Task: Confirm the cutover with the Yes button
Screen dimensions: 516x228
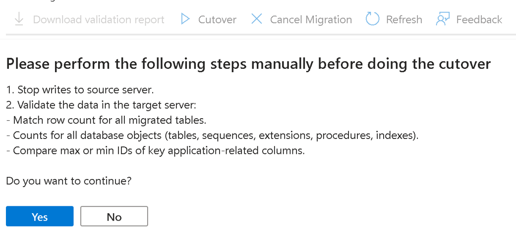Action: [40, 217]
